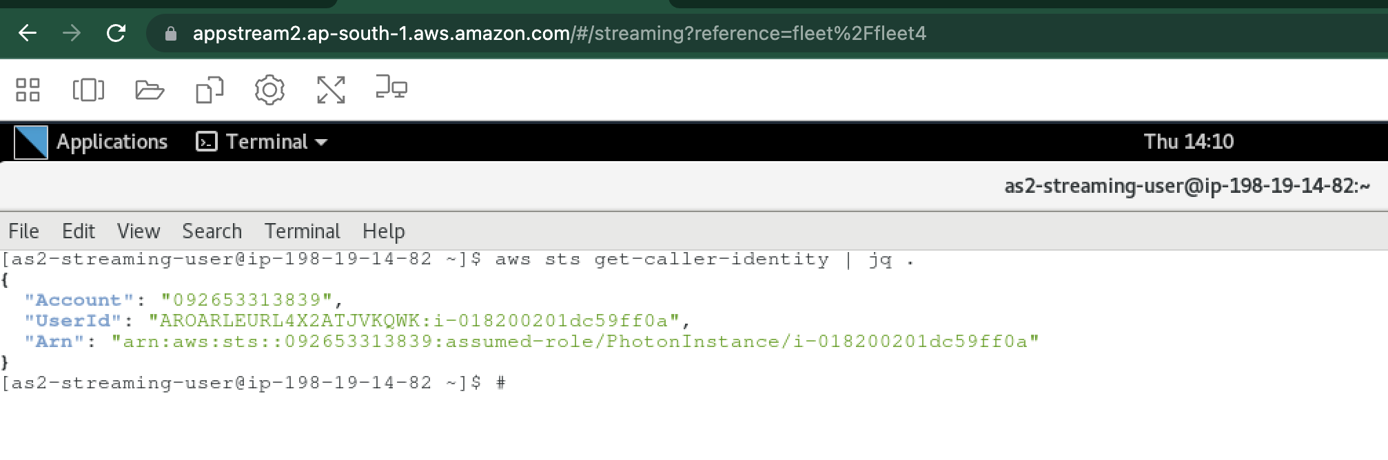
Task: Open the Help menu
Action: (383, 231)
